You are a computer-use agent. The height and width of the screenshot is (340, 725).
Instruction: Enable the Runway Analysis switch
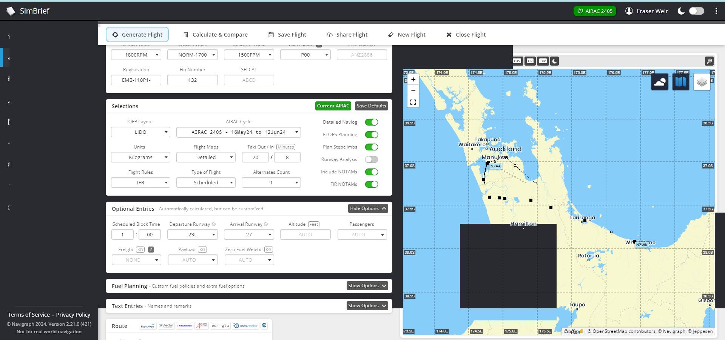[x=371, y=159]
